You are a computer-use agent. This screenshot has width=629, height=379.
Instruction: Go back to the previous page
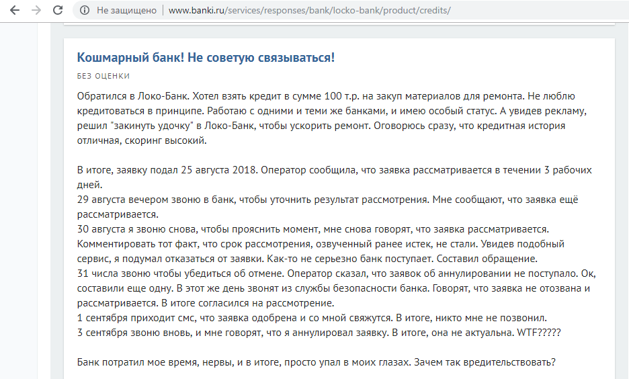click(x=14, y=11)
